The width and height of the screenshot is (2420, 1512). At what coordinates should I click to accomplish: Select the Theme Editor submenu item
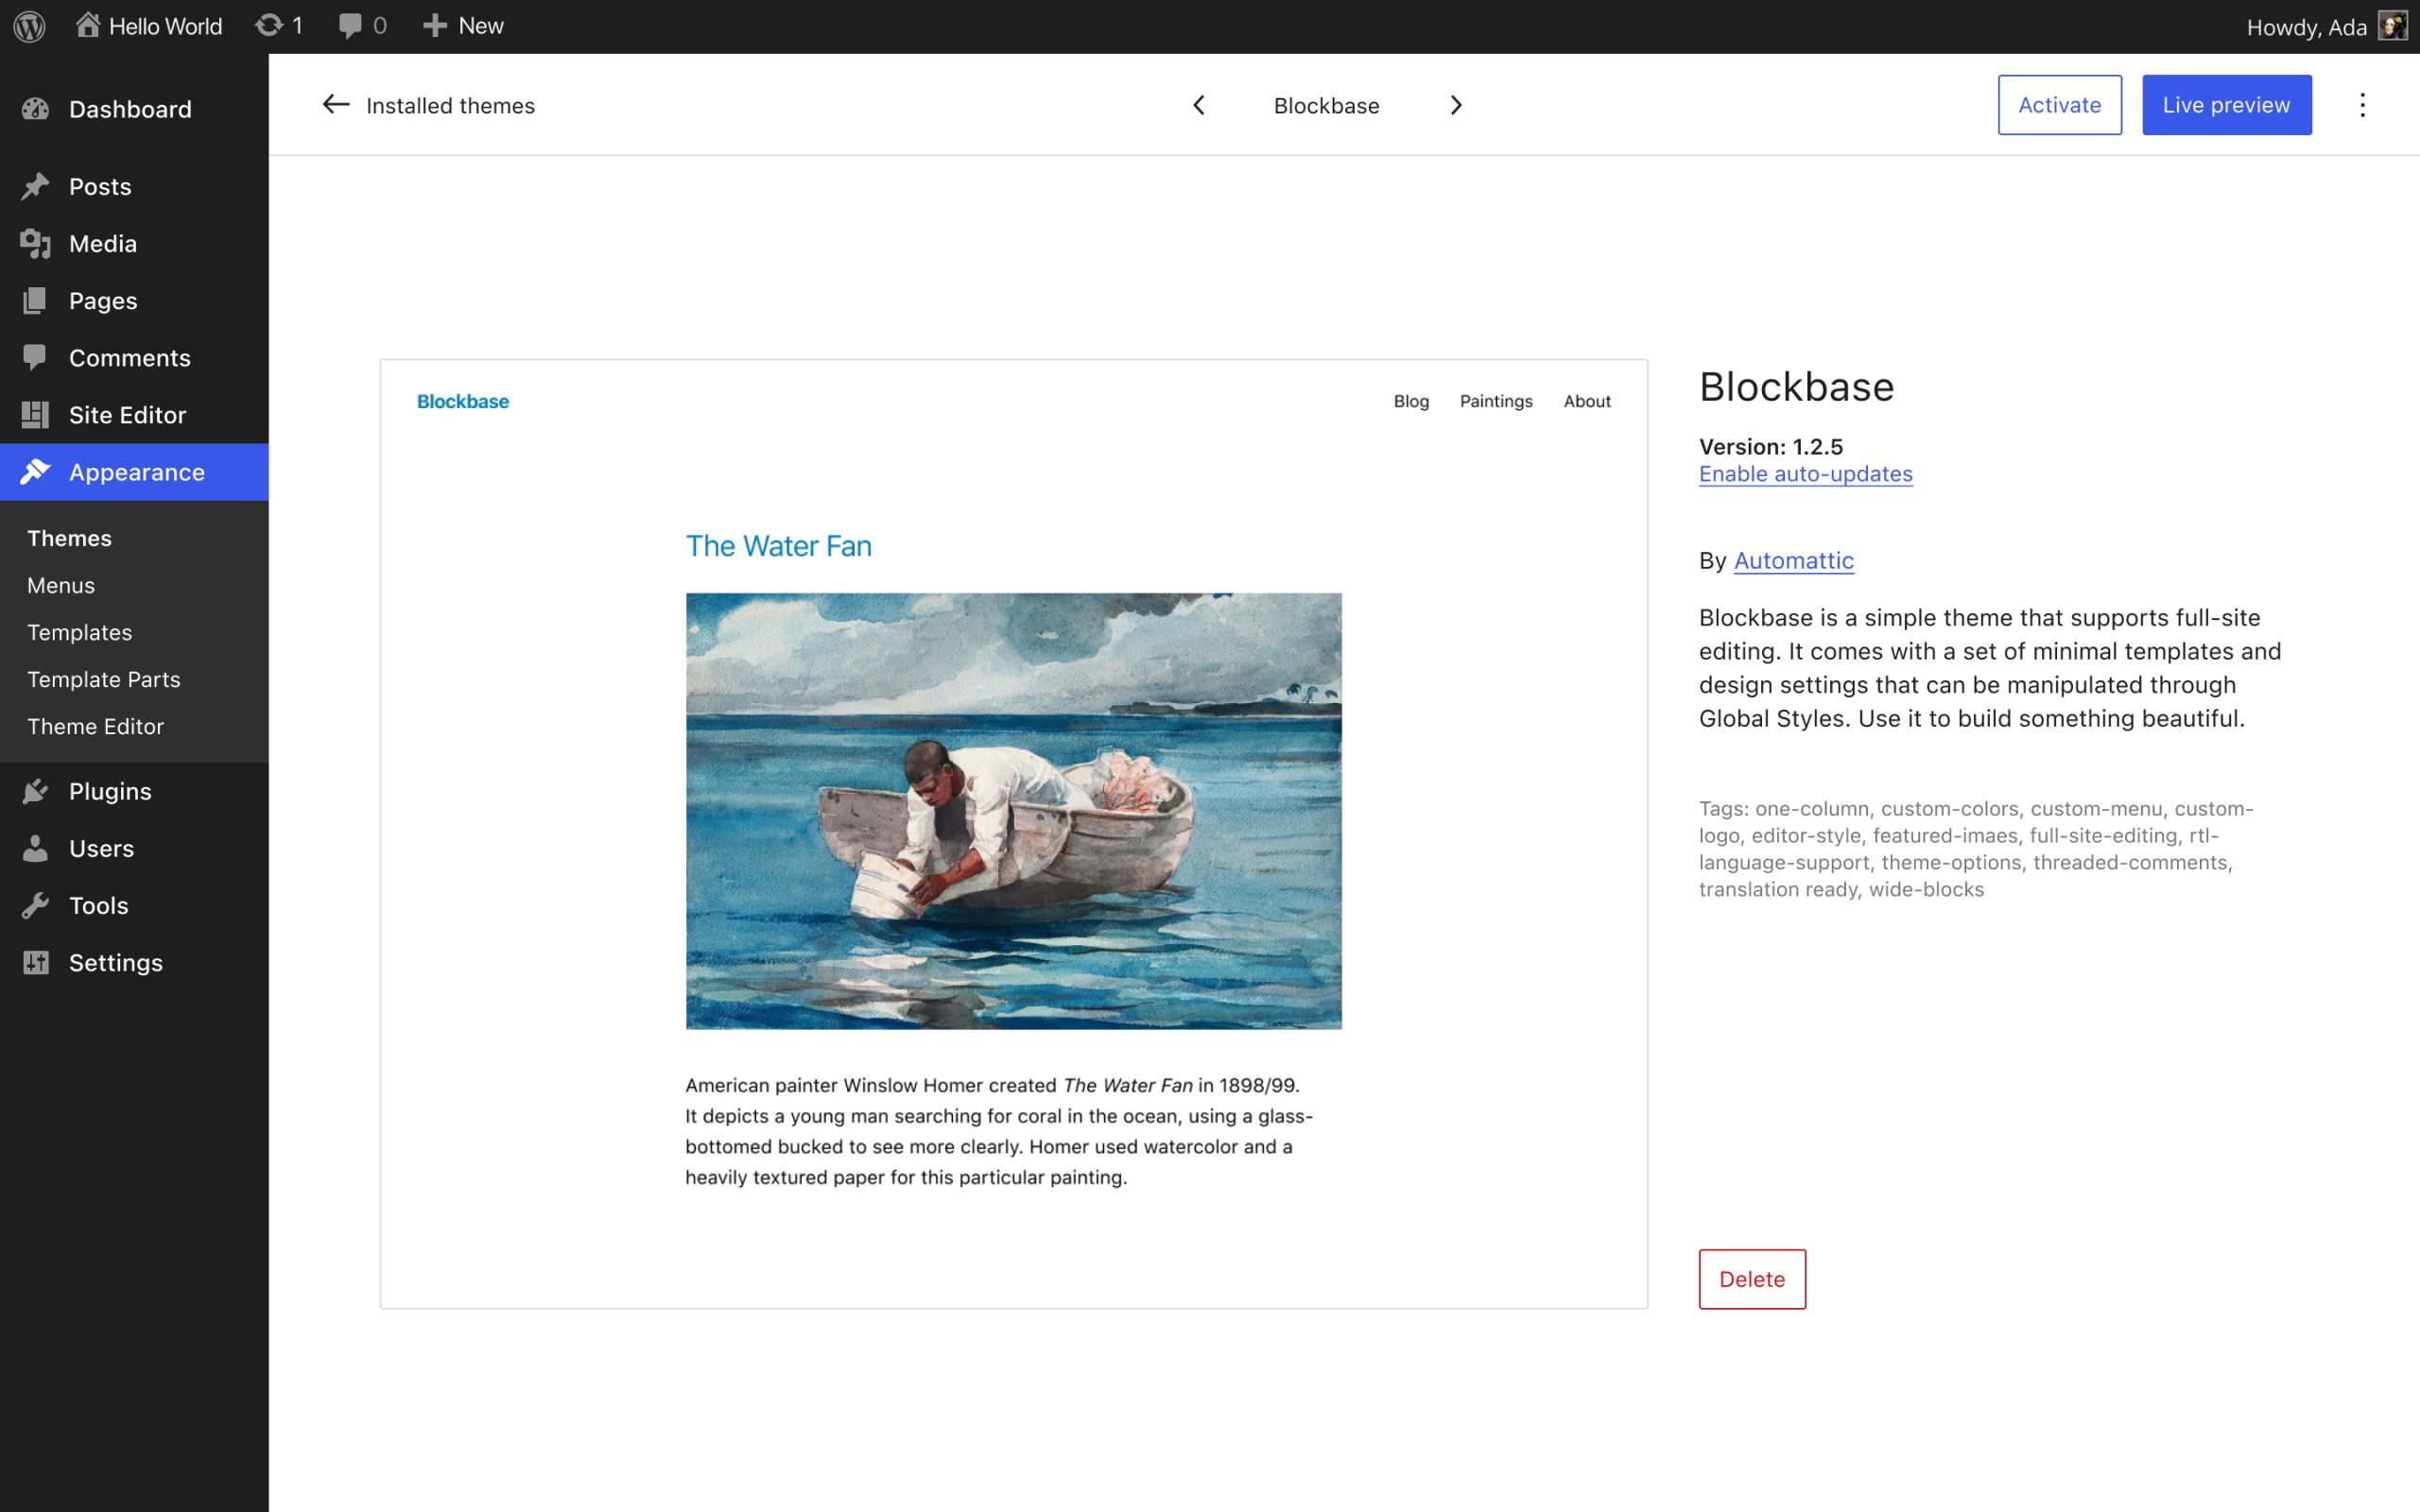95,726
